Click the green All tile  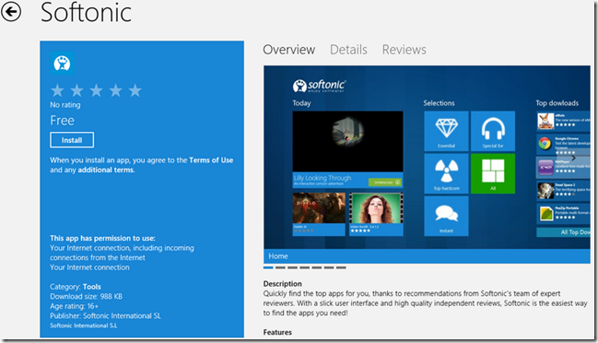coord(493,173)
